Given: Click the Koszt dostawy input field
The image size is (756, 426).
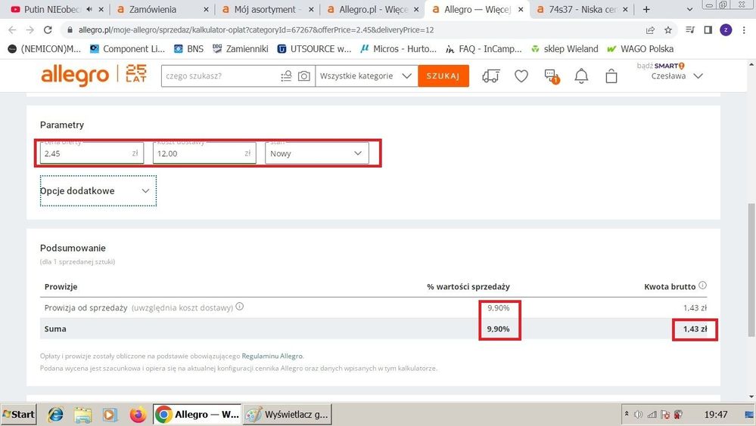Looking at the screenshot, I should (x=197, y=153).
